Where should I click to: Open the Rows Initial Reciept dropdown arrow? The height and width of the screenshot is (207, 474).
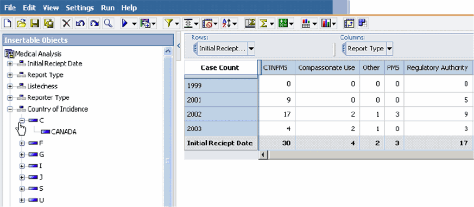[x=251, y=49]
